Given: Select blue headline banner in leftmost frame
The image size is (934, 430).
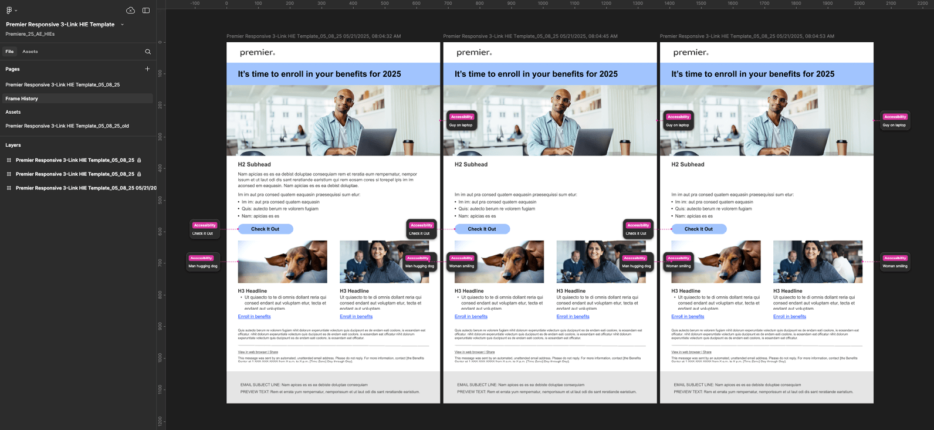Looking at the screenshot, I should coord(333,74).
